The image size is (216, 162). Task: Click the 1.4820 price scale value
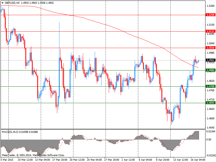click(x=211, y=81)
